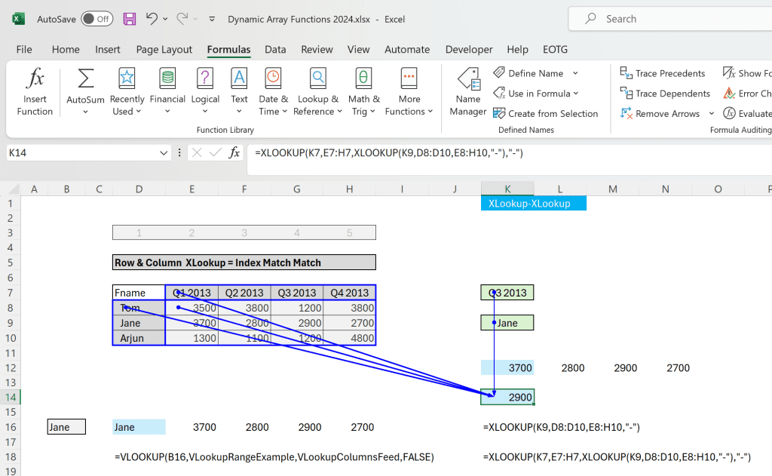Screen dimensions: 772x476
Task: Click the Save icon in title bar
Action: click(130, 19)
